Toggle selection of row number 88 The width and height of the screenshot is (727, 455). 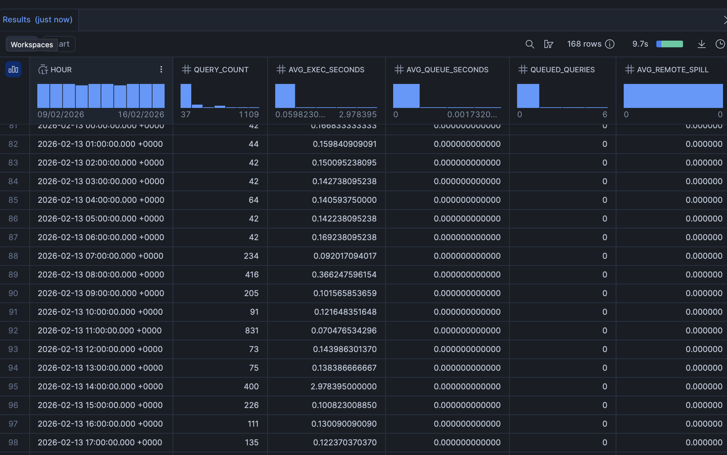[13, 256]
